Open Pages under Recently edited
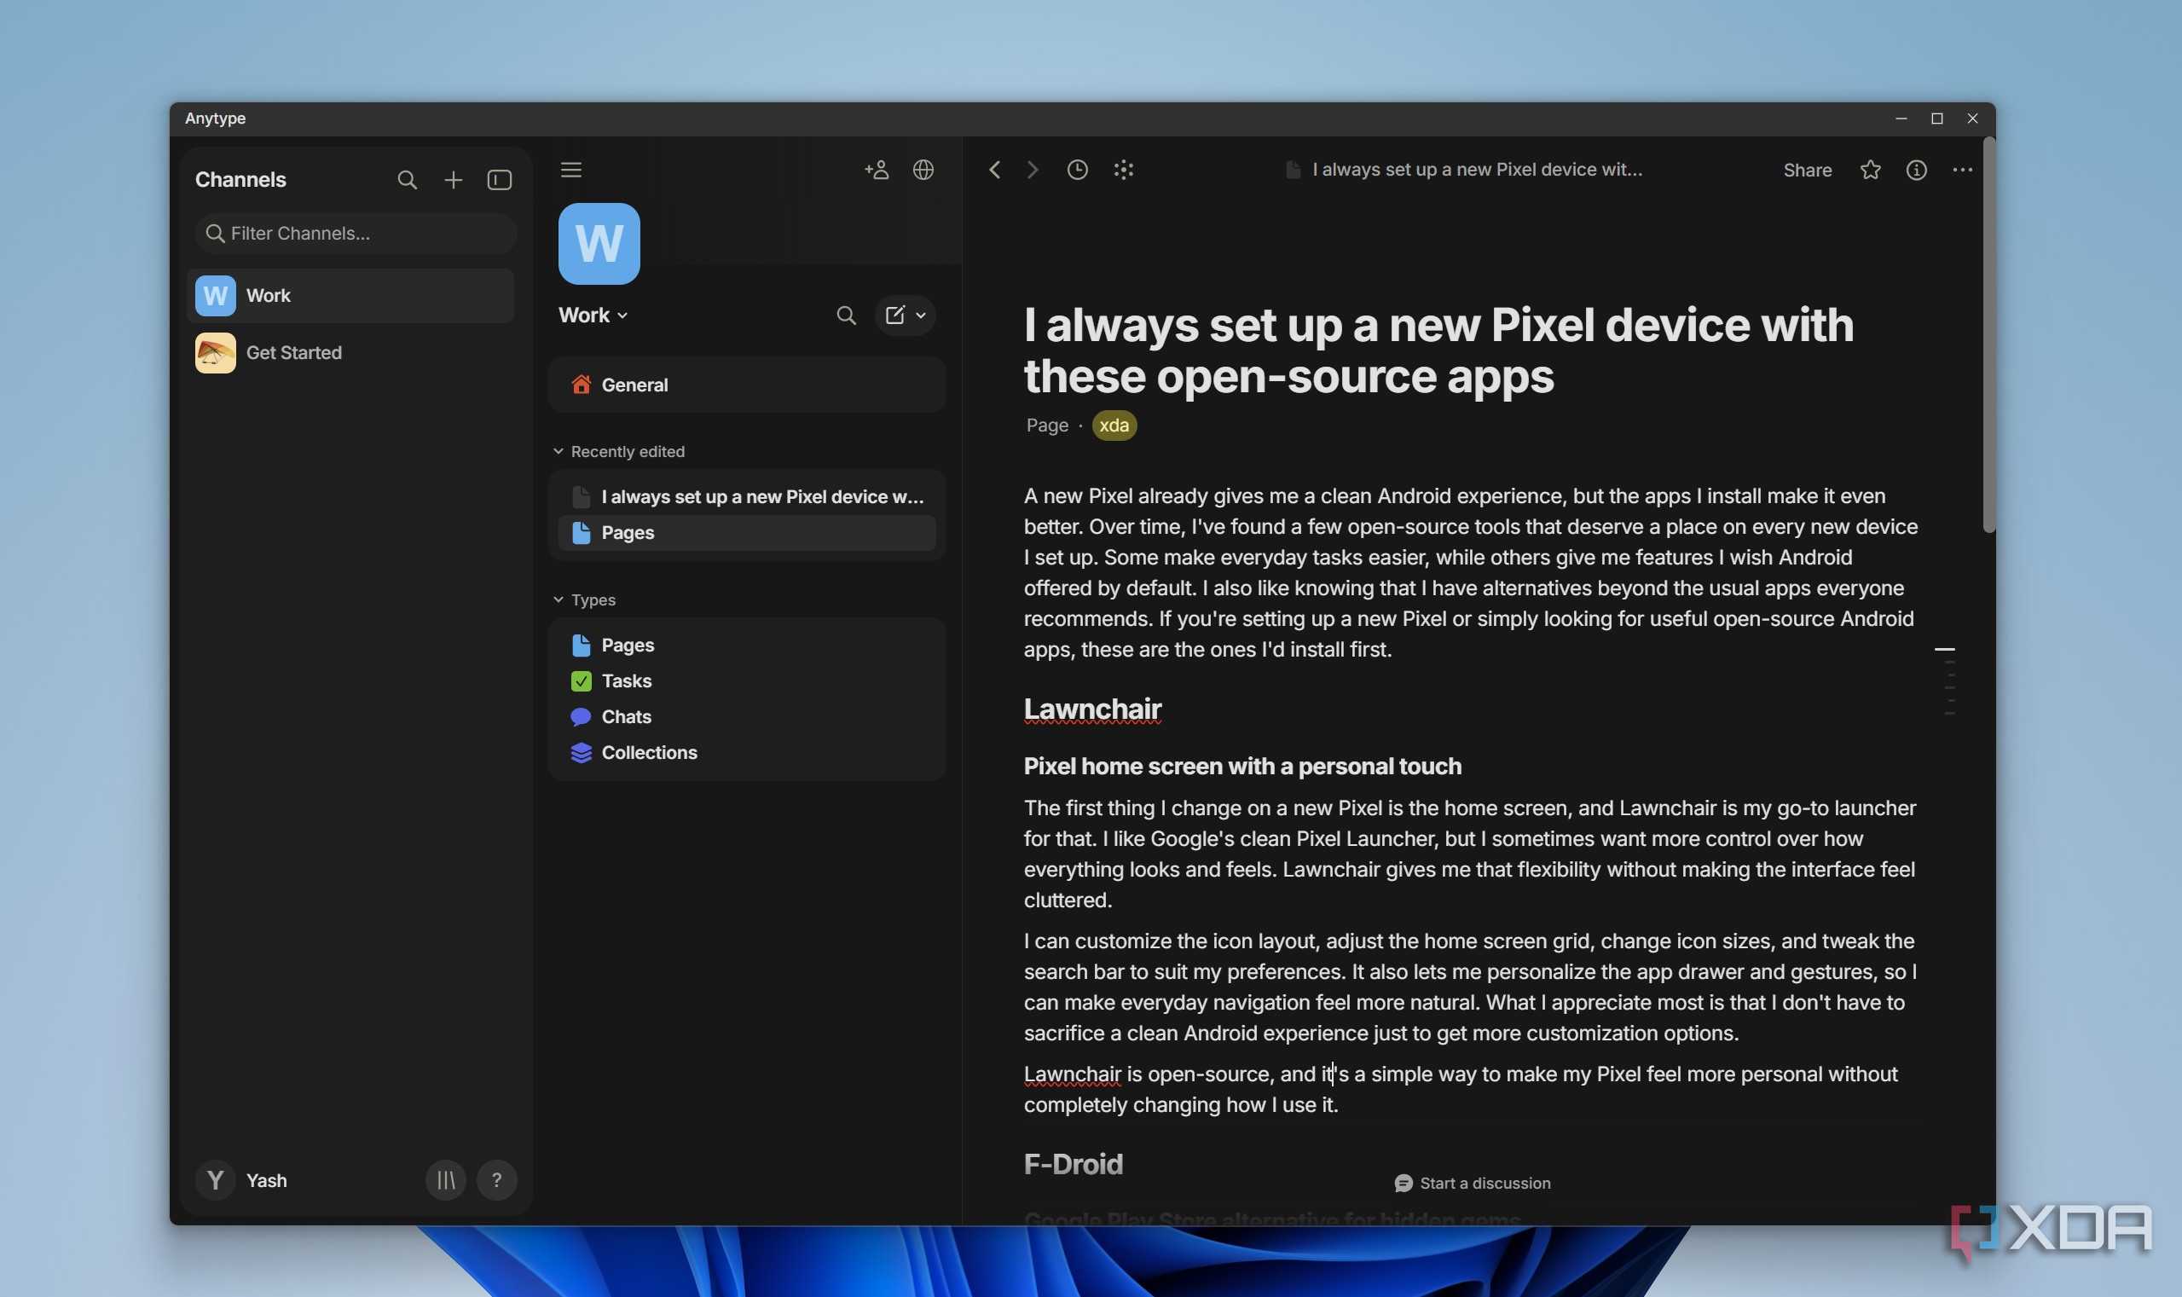The width and height of the screenshot is (2182, 1297). pyautogui.click(x=747, y=532)
